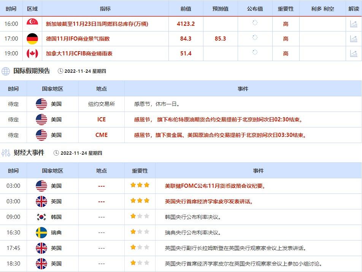Click three-star rating on FOMC minutes row

coord(140,186)
